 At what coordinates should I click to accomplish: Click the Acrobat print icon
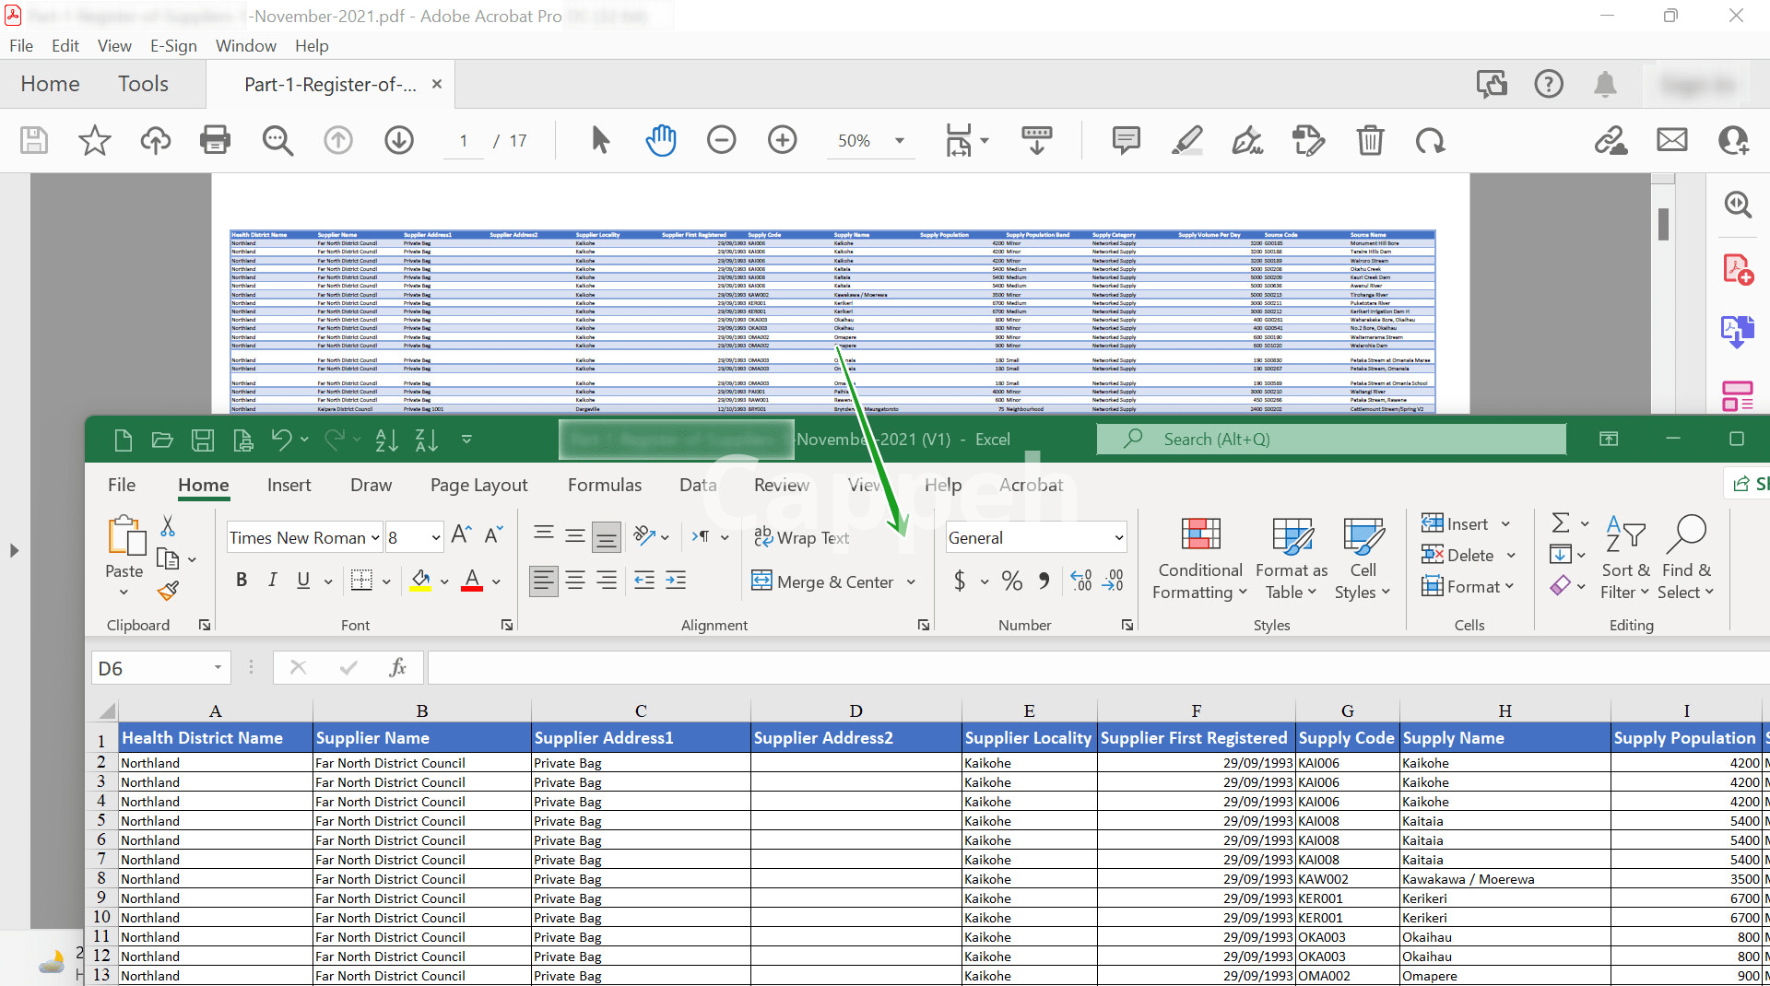(215, 140)
